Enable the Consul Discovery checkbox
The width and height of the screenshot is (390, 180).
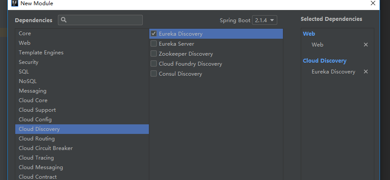tap(154, 73)
